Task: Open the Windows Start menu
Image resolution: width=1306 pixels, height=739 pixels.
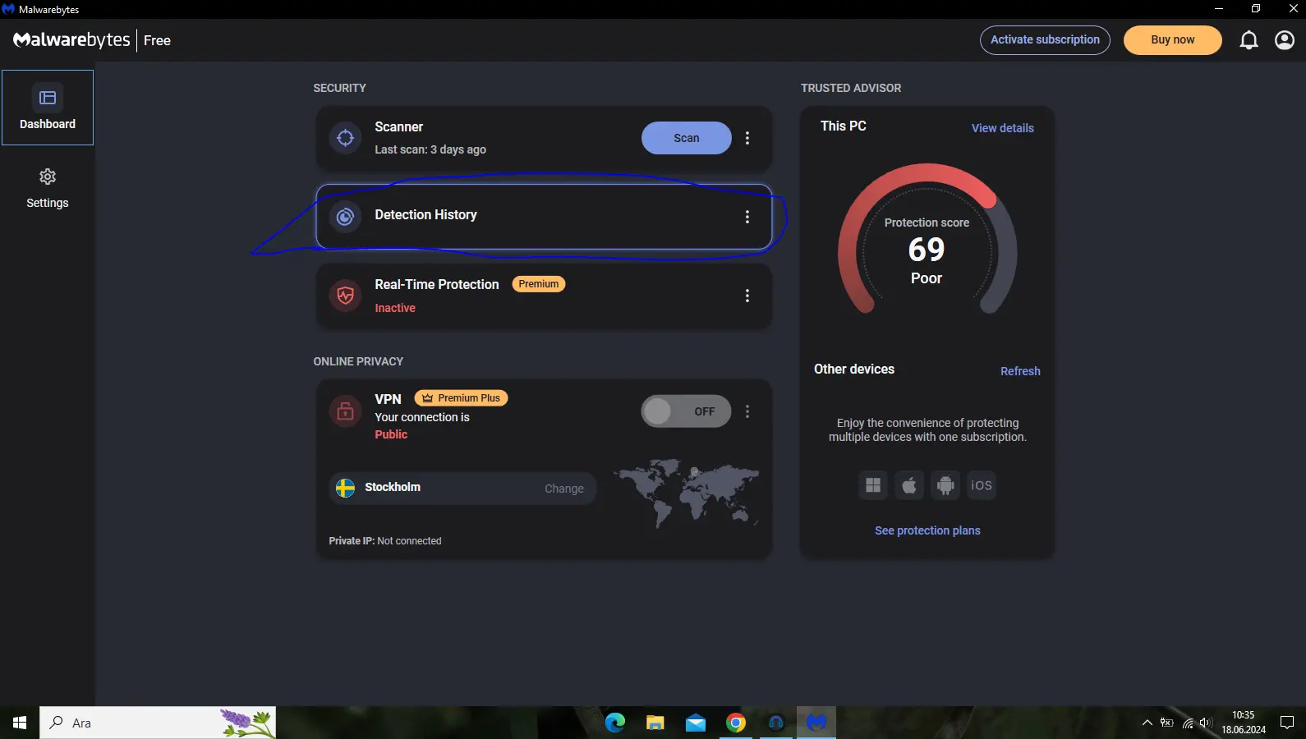Action: coord(20,723)
